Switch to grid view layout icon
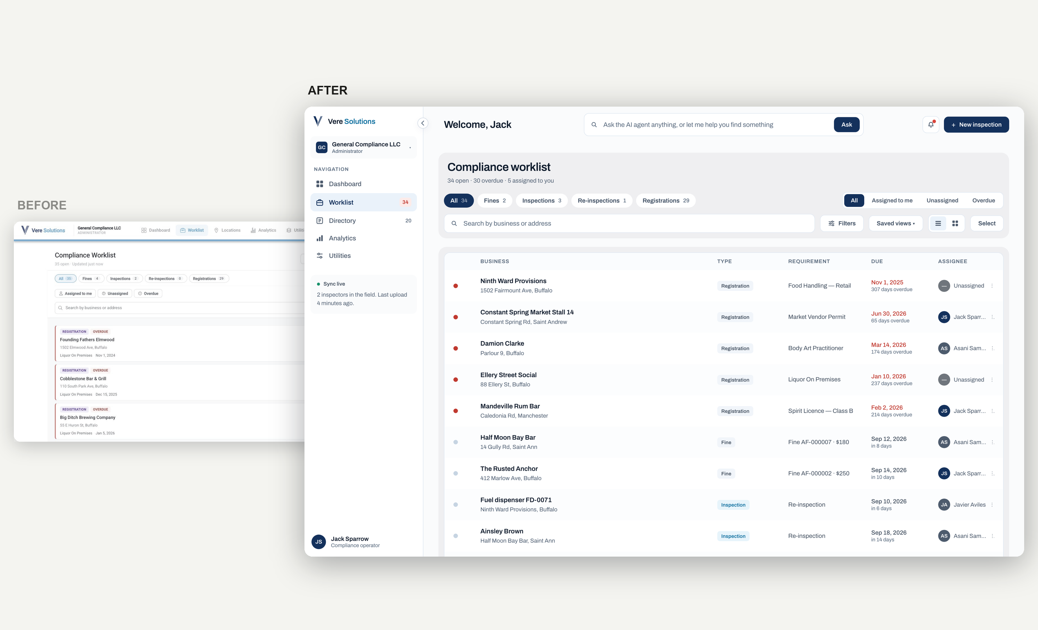Image resolution: width=1038 pixels, height=630 pixels. [955, 223]
